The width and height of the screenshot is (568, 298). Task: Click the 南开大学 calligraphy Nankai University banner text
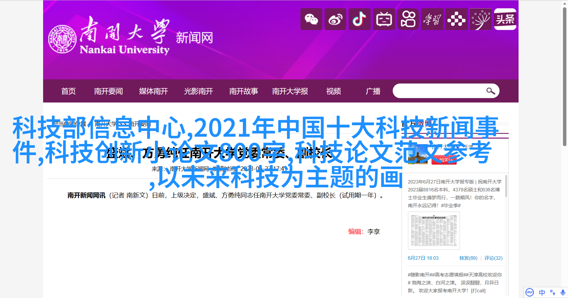pos(125,36)
